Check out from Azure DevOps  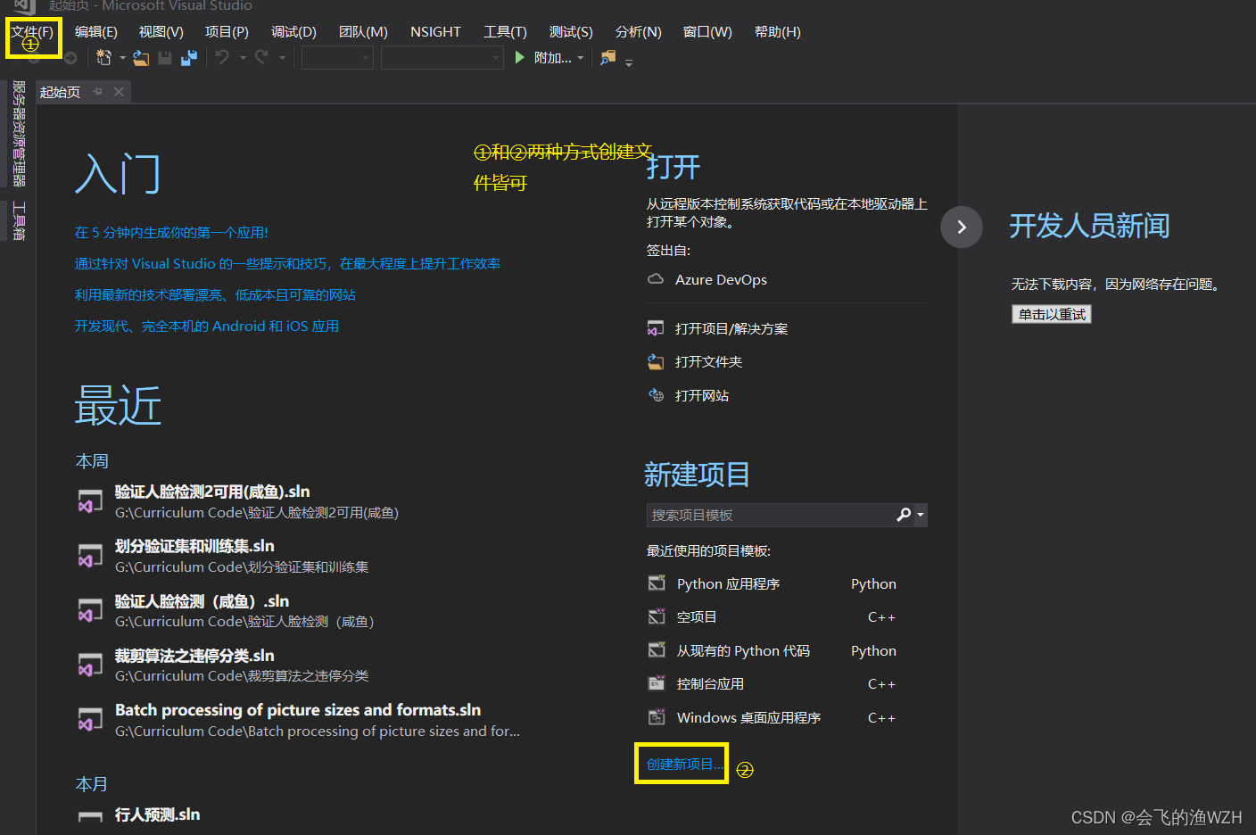721,280
